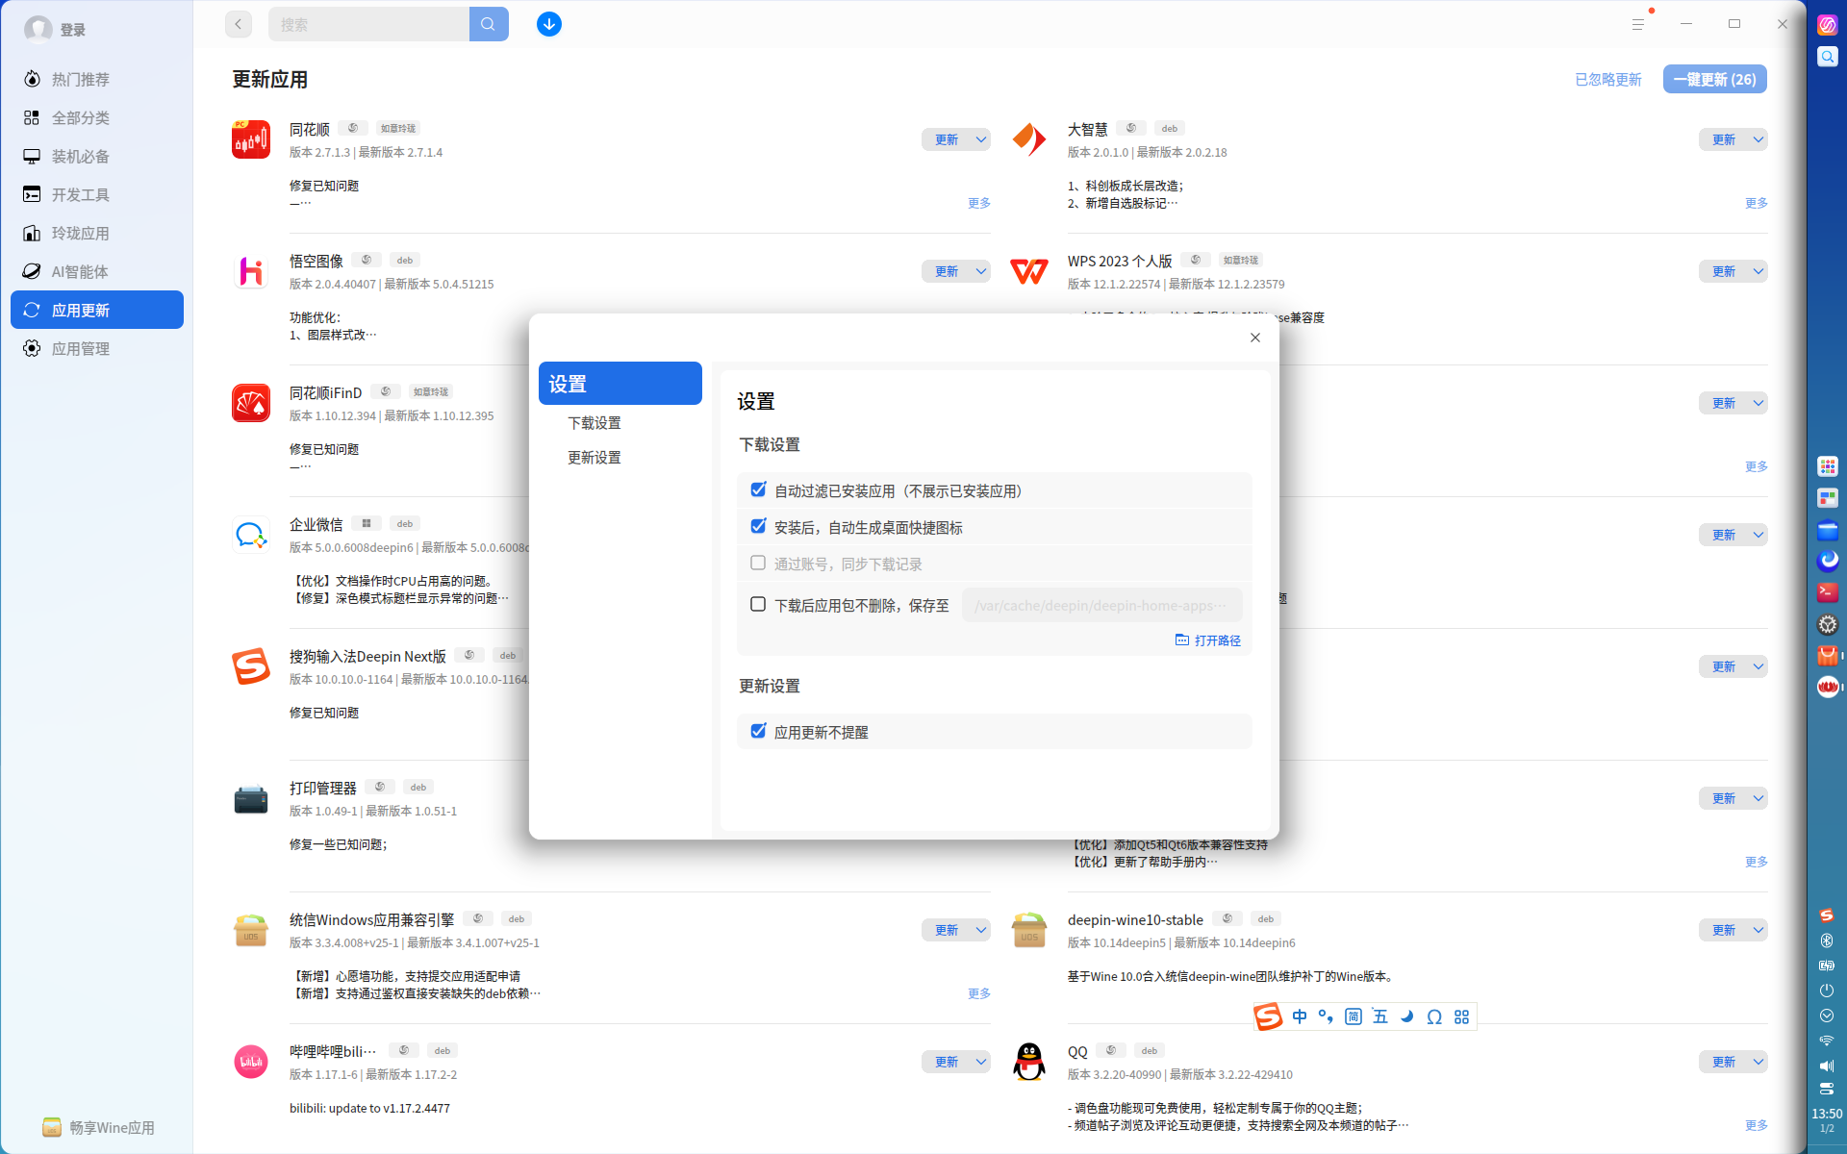Click the 一键更新 (26) button
The image size is (1847, 1154).
(1714, 79)
